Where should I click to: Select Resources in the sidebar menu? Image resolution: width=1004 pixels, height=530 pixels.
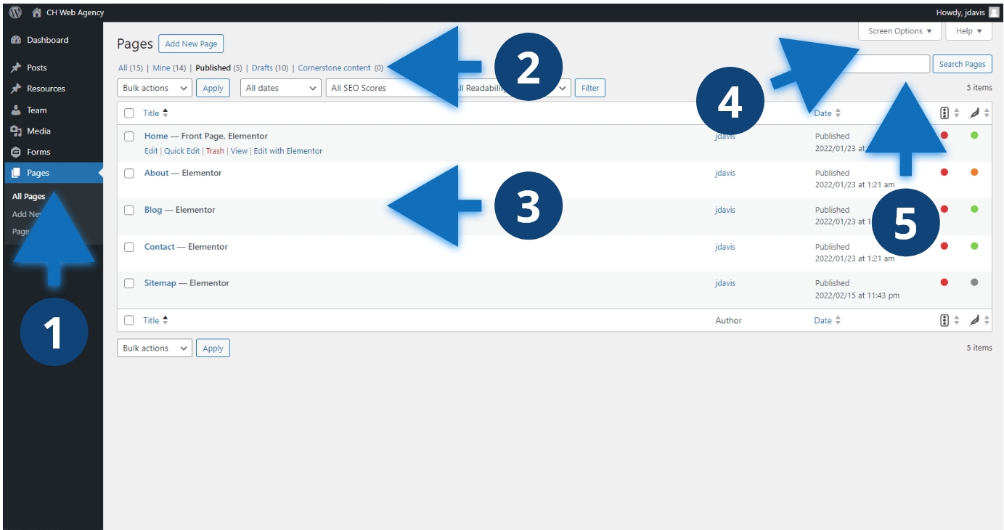point(46,89)
